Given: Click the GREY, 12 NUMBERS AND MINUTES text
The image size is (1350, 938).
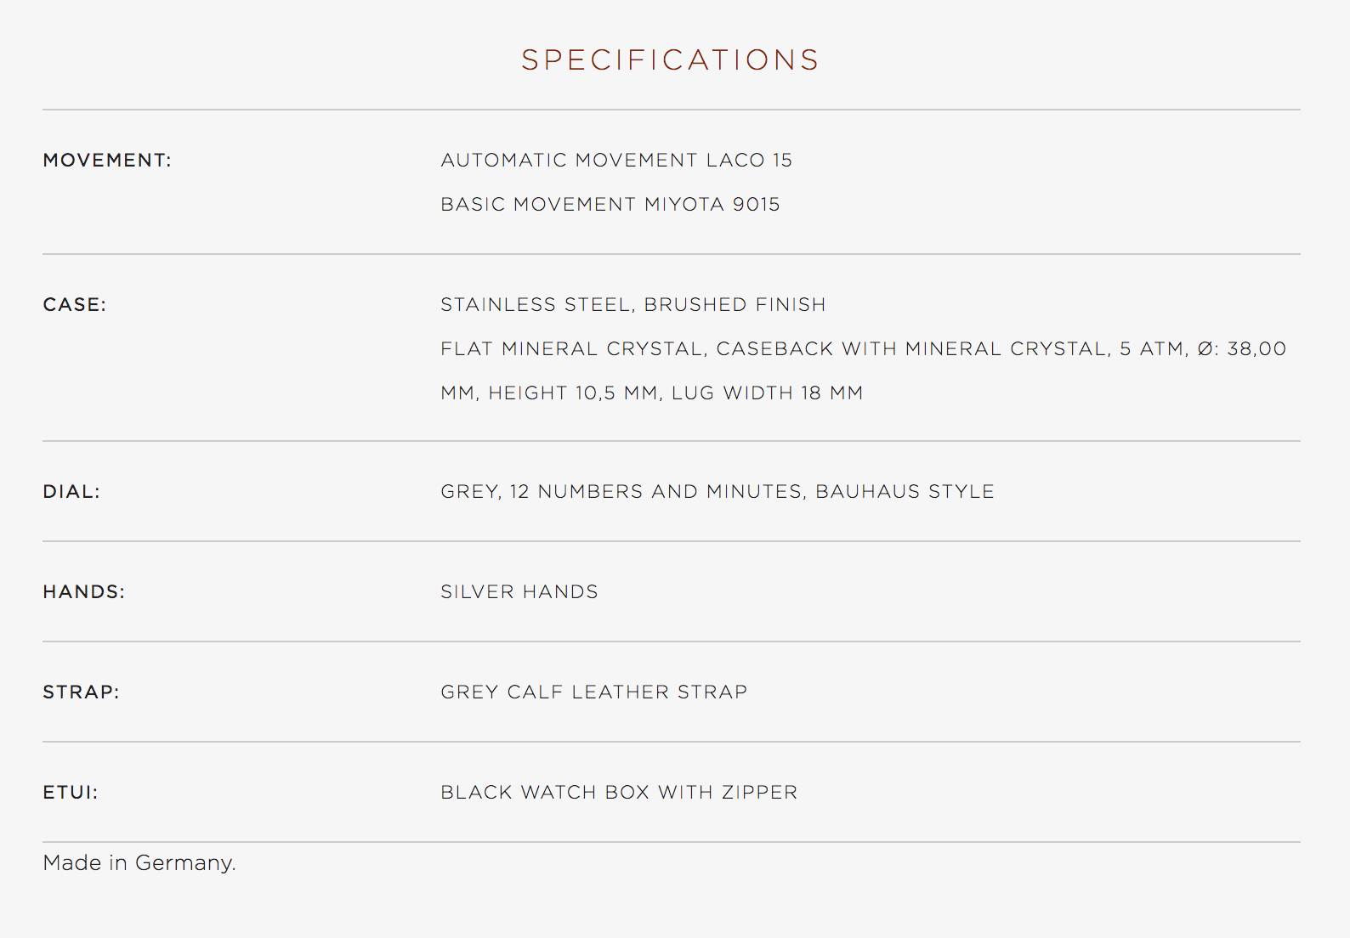Looking at the screenshot, I should click(621, 491).
